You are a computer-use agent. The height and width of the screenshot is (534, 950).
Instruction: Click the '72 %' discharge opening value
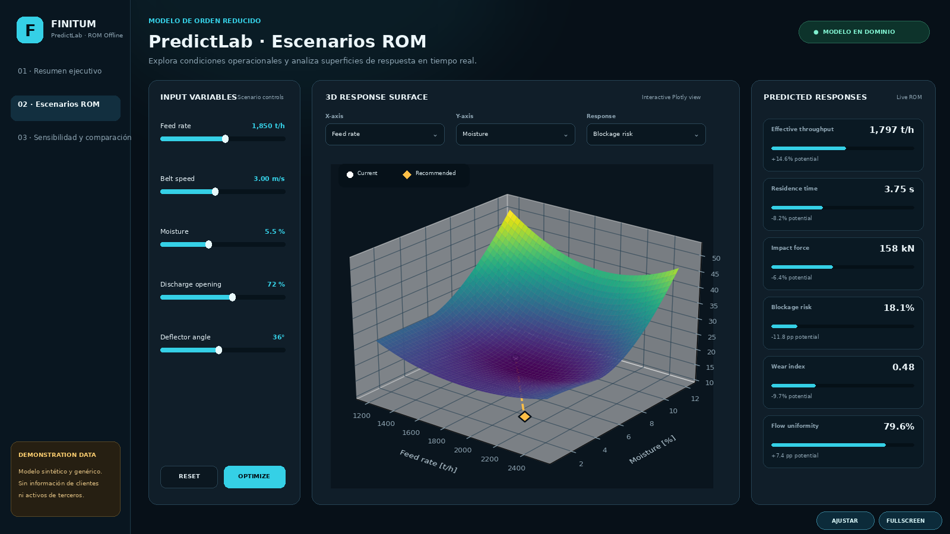pos(276,284)
